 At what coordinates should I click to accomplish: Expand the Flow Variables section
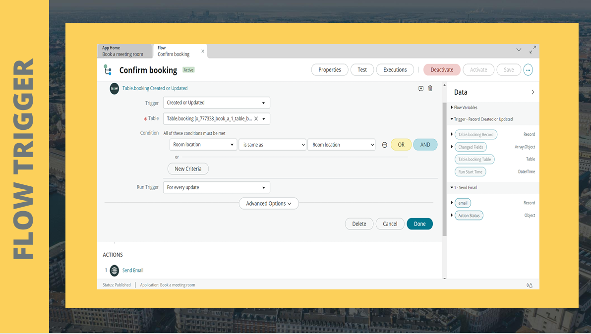464,108
